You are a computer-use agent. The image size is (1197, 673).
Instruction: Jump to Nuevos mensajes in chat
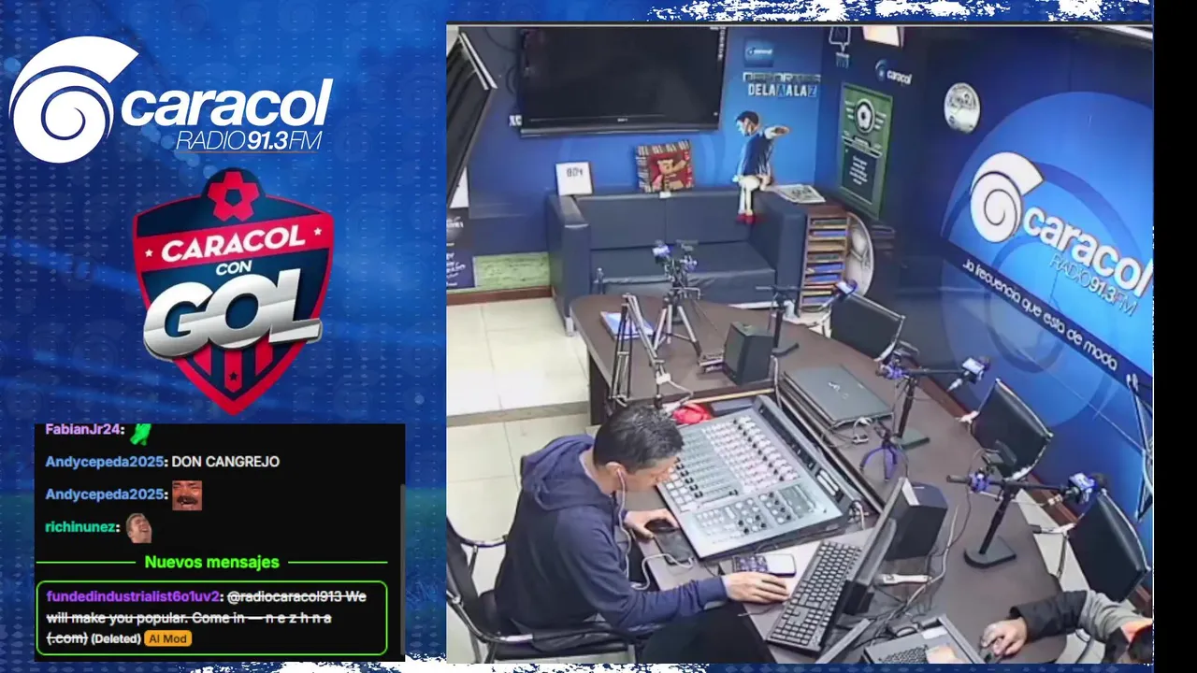(x=211, y=563)
